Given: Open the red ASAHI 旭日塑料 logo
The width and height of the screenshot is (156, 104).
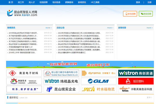Looking at the screenshot, I should click(136, 81).
